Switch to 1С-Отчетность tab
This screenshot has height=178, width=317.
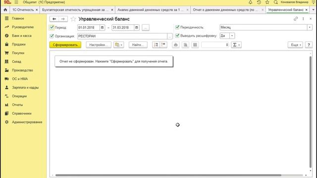(x=23, y=10)
